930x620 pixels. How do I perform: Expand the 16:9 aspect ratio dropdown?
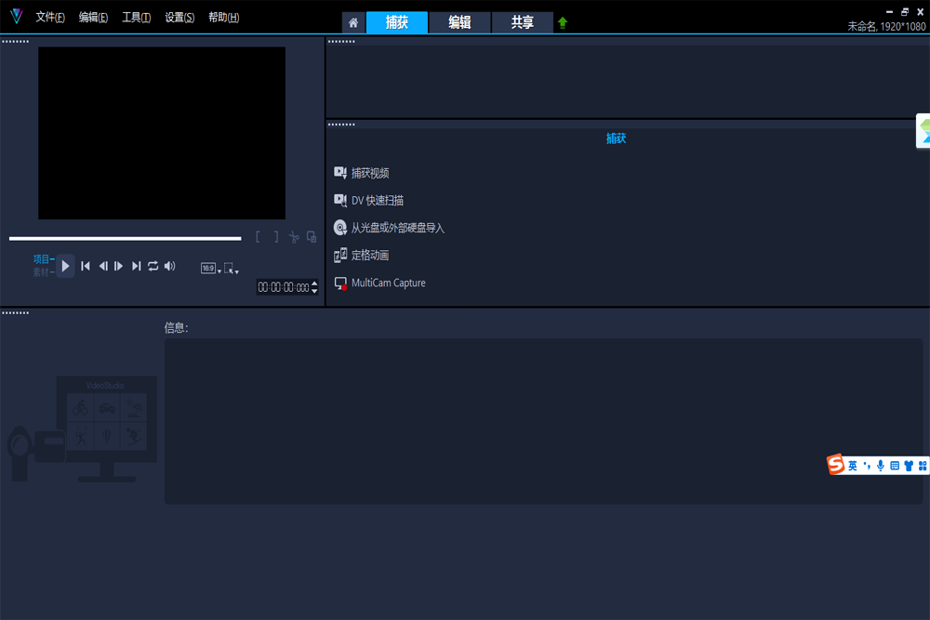[x=211, y=268]
